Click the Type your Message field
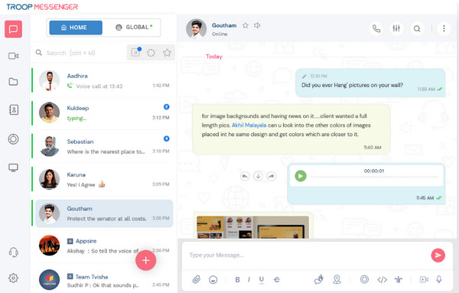Screen dimensions: 459x293 [308, 256]
